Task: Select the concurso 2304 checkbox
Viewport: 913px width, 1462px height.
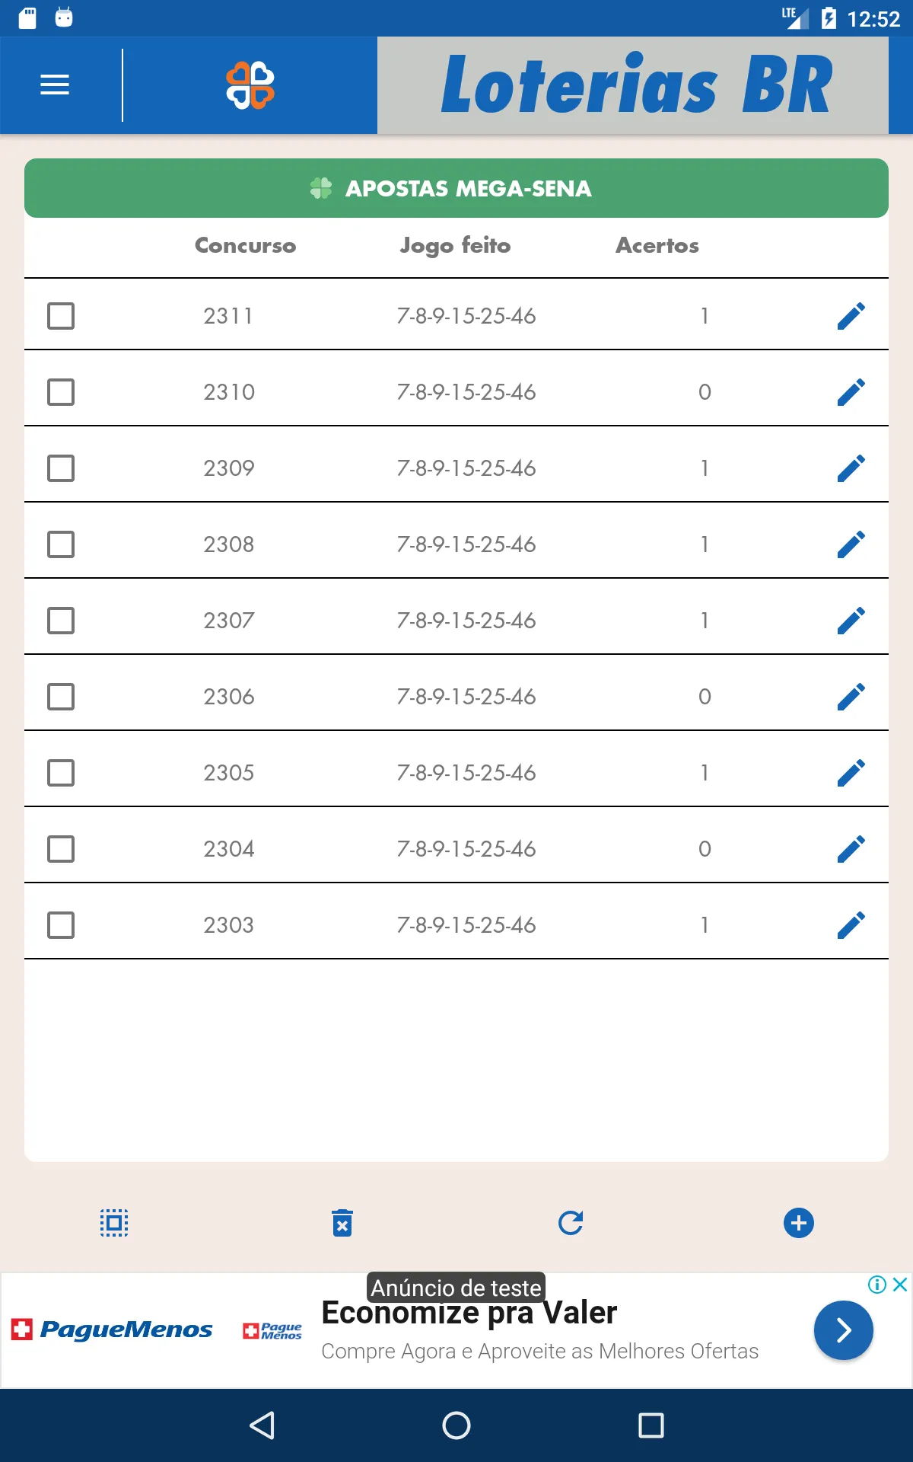Action: click(61, 849)
